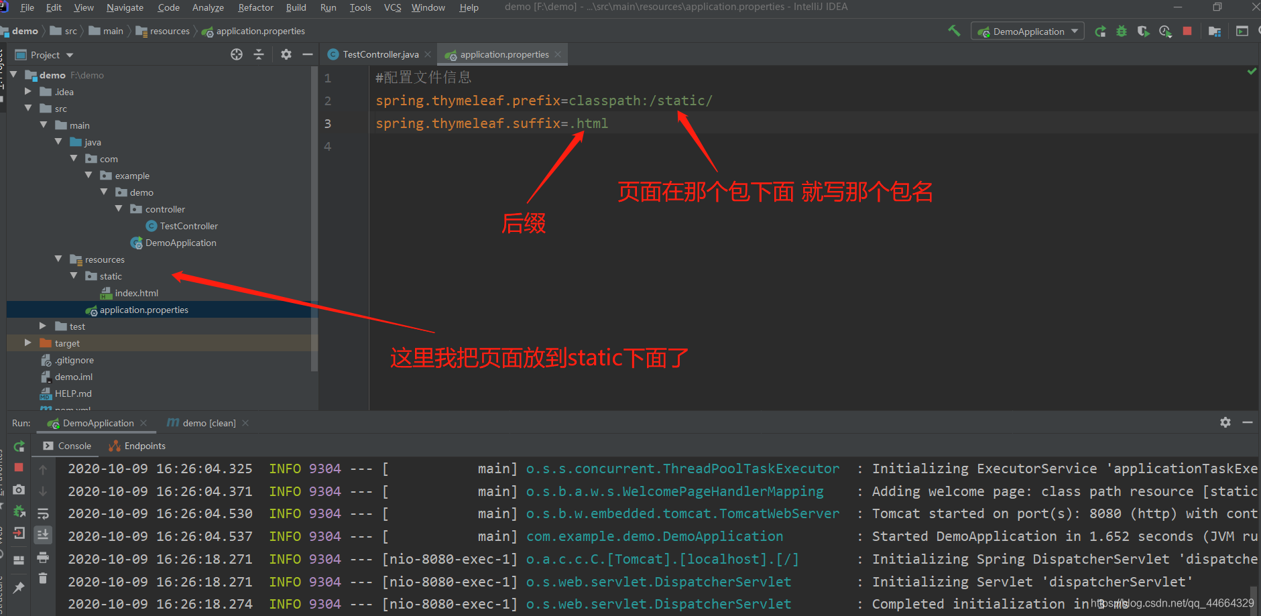Switch to the Console tab
This screenshot has width=1261, height=616.
(68, 446)
